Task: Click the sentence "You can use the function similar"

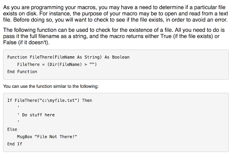Action: point(51,86)
